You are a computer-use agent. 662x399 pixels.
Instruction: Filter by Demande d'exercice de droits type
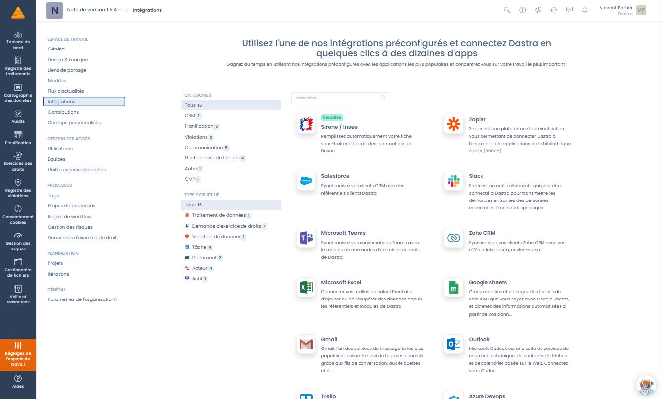[226, 226]
